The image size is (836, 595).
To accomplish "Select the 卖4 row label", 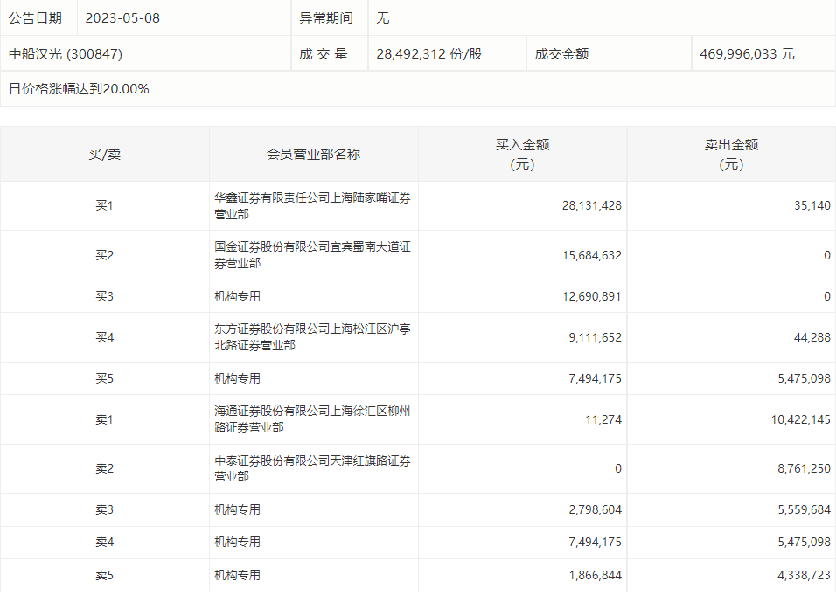I will (x=105, y=542).
